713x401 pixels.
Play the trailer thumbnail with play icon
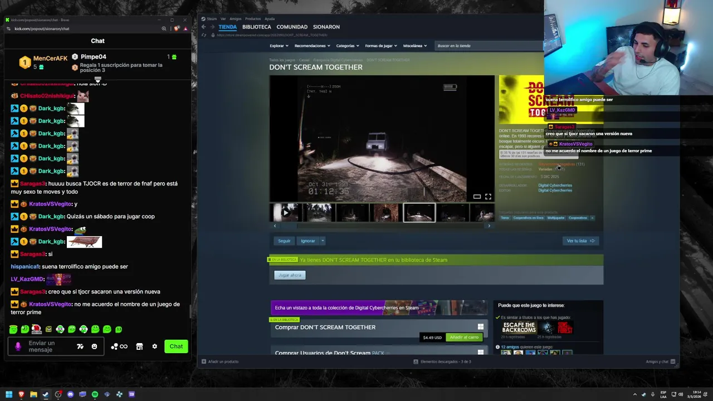[286, 213]
